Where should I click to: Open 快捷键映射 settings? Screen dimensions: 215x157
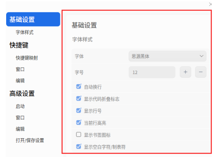point(27,58)
